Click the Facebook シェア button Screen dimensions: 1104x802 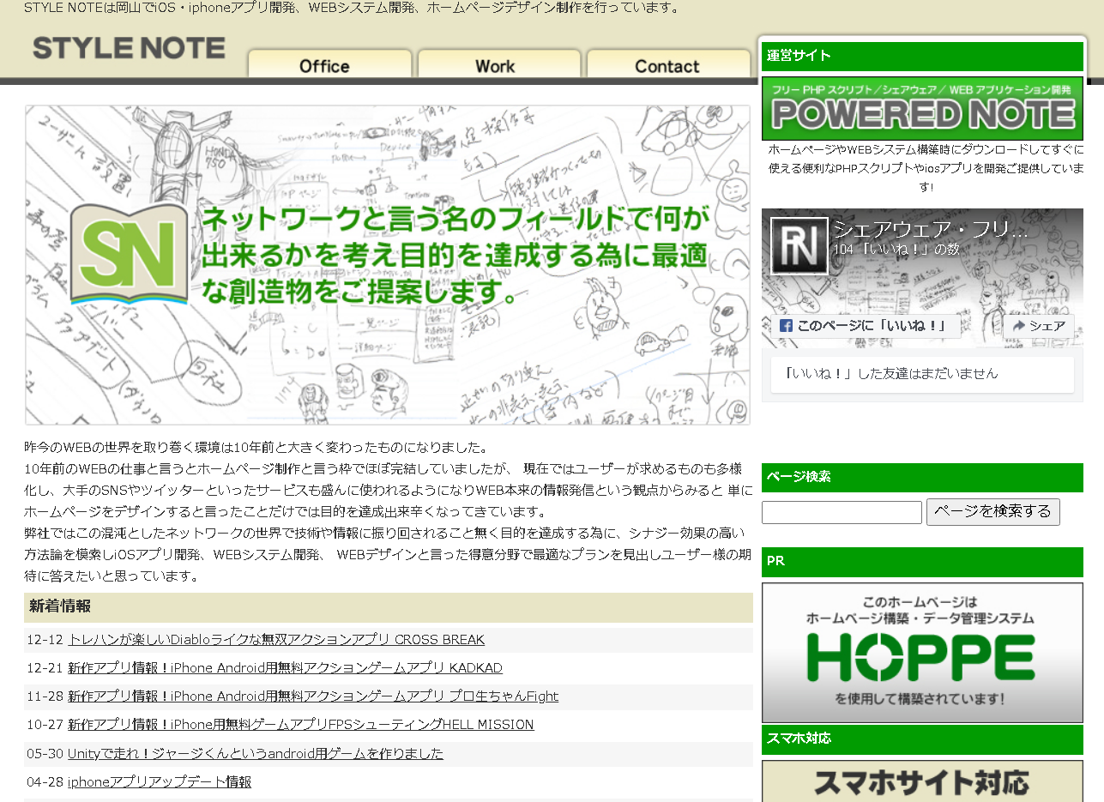(x=1039, y=326)
